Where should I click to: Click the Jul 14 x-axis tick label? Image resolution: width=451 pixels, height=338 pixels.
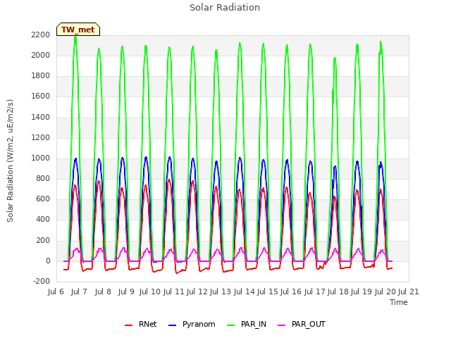click(245, 292)
